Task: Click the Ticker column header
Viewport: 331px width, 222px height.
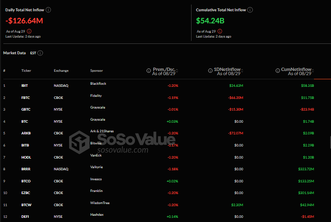Action: point(26,71)
